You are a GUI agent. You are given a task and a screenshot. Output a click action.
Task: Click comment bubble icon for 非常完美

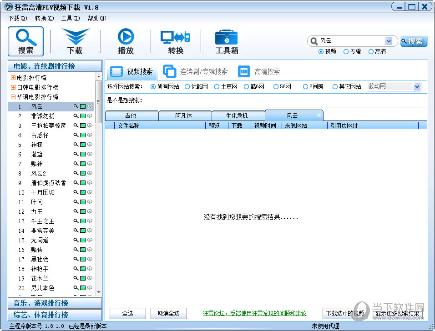(x=90, y=231)
